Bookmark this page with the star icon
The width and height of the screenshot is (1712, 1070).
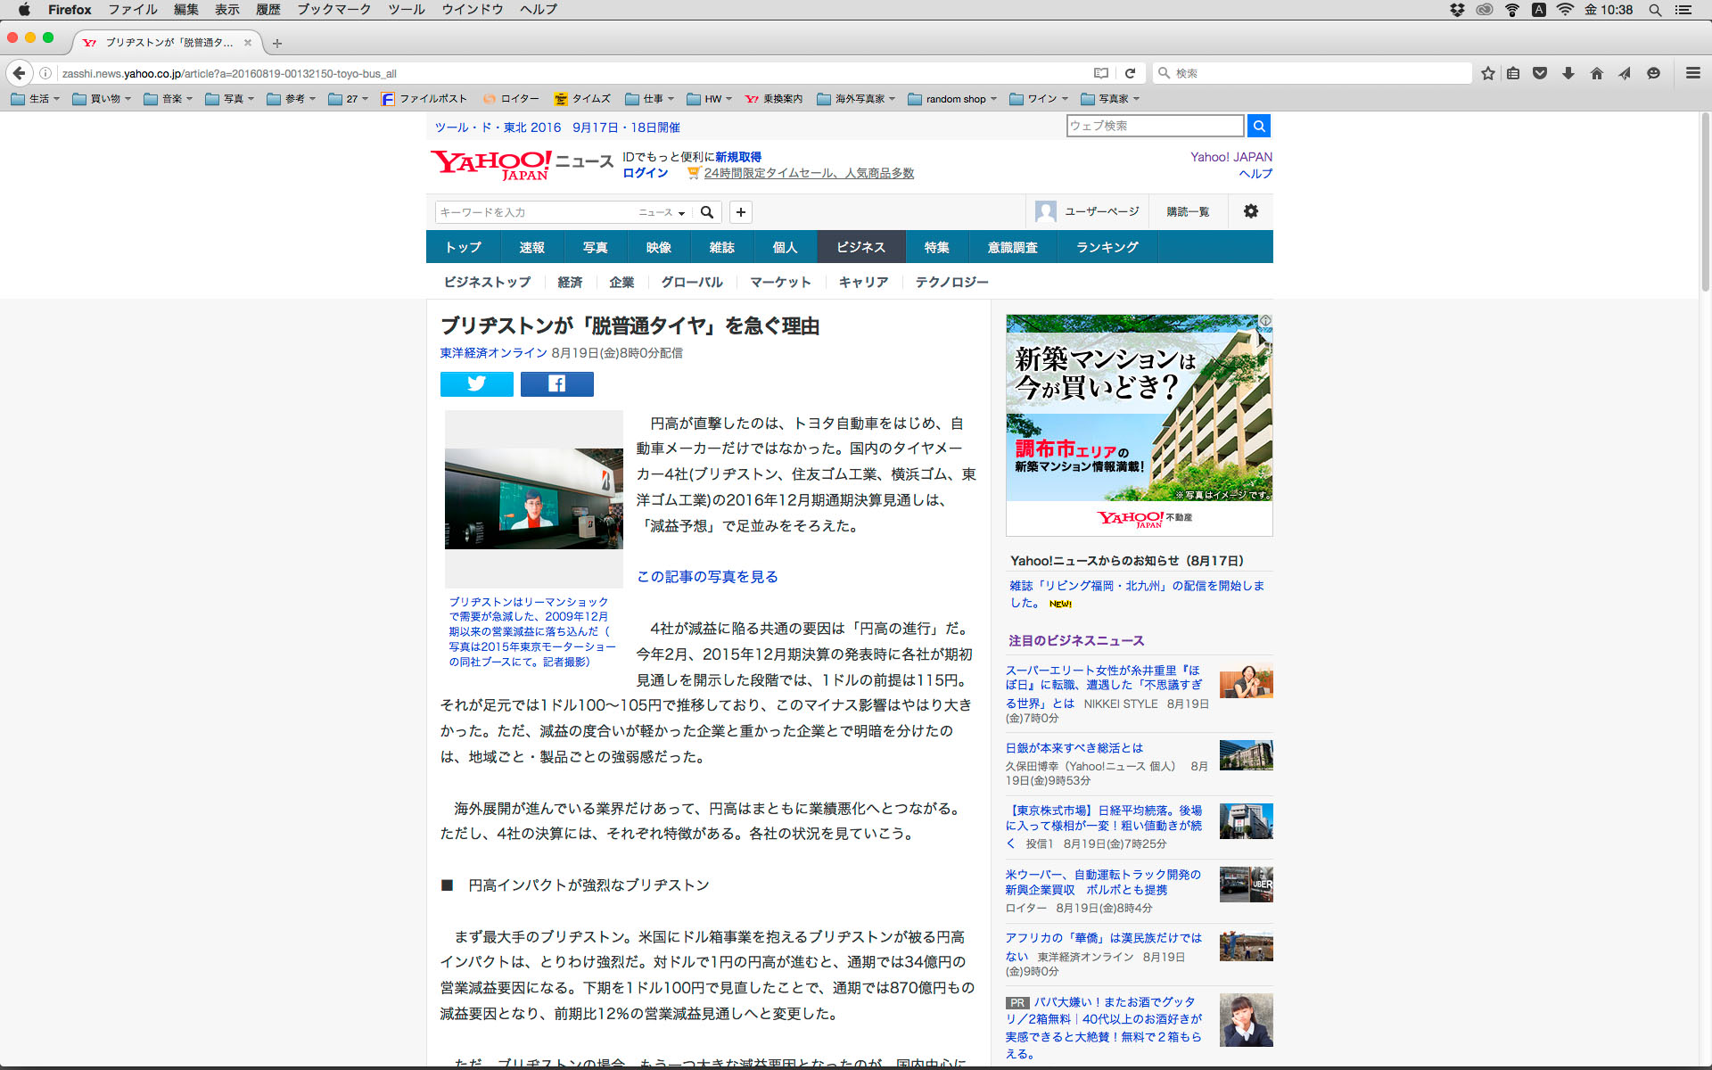[x=1487, y=73]
